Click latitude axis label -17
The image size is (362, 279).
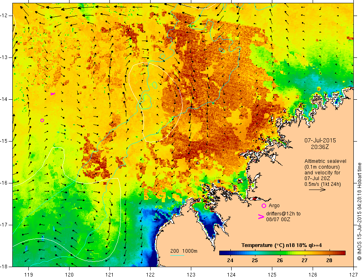pos(5,225)
